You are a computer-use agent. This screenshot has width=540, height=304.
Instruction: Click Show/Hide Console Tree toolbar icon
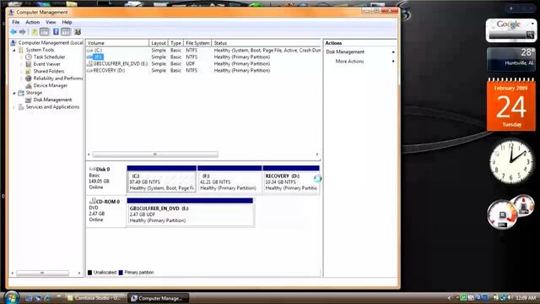(45, 32)
